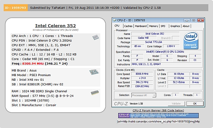Open the Intel Celeron 352 heading link
Viewport: 213px width, 128px height.
[55, 26]
